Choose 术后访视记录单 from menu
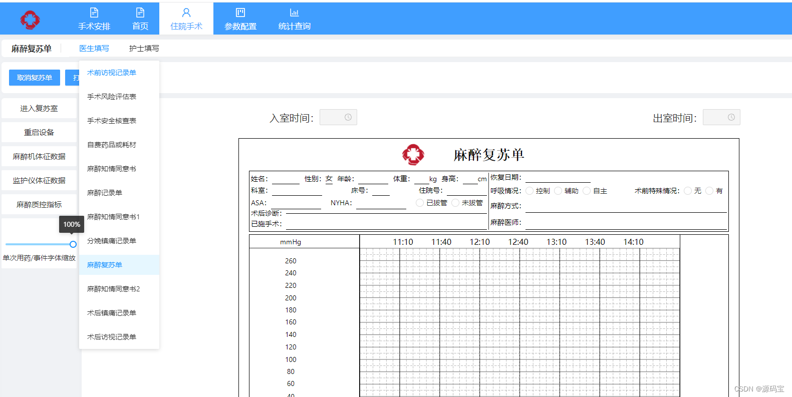This screenshot has height=397, width=792. [119, 337]
